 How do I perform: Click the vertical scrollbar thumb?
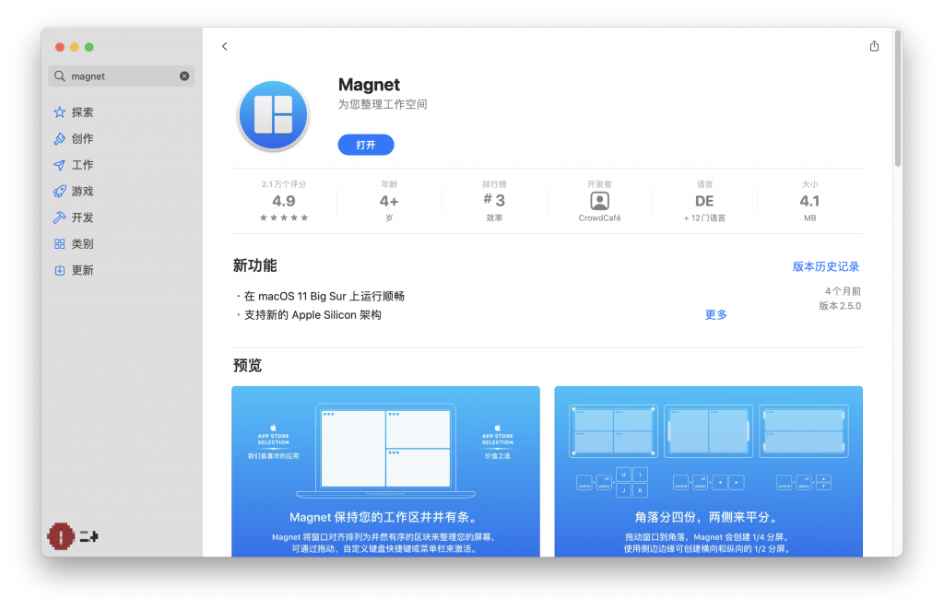coord(898,100)
